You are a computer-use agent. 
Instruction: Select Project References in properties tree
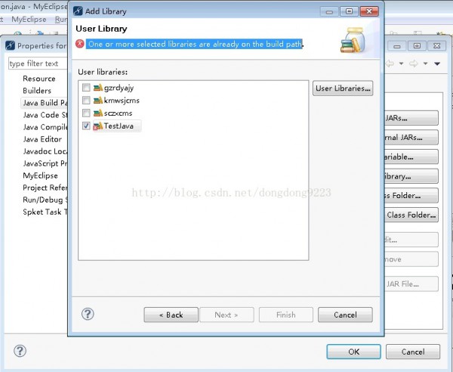(x=45, y=188)
